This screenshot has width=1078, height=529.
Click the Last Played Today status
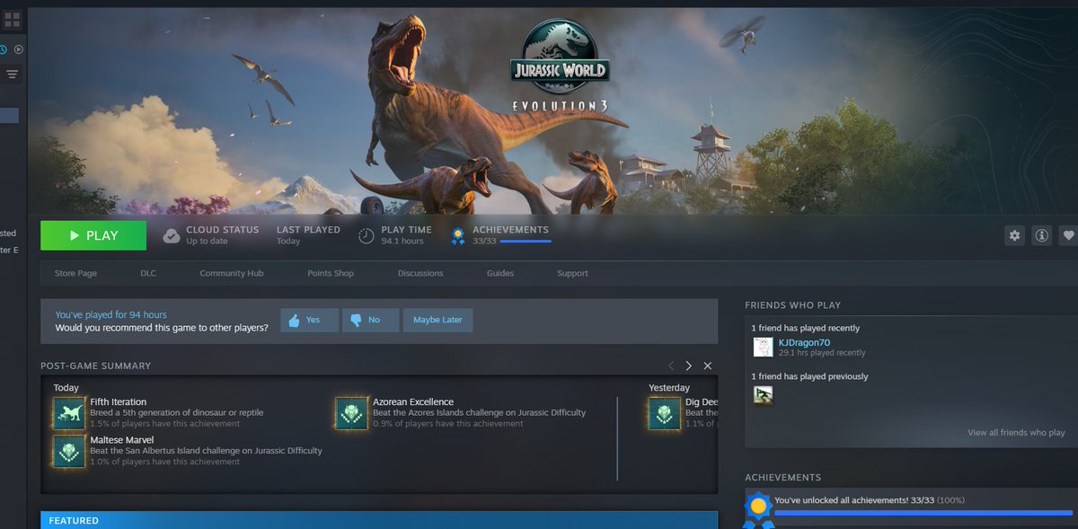308,235
